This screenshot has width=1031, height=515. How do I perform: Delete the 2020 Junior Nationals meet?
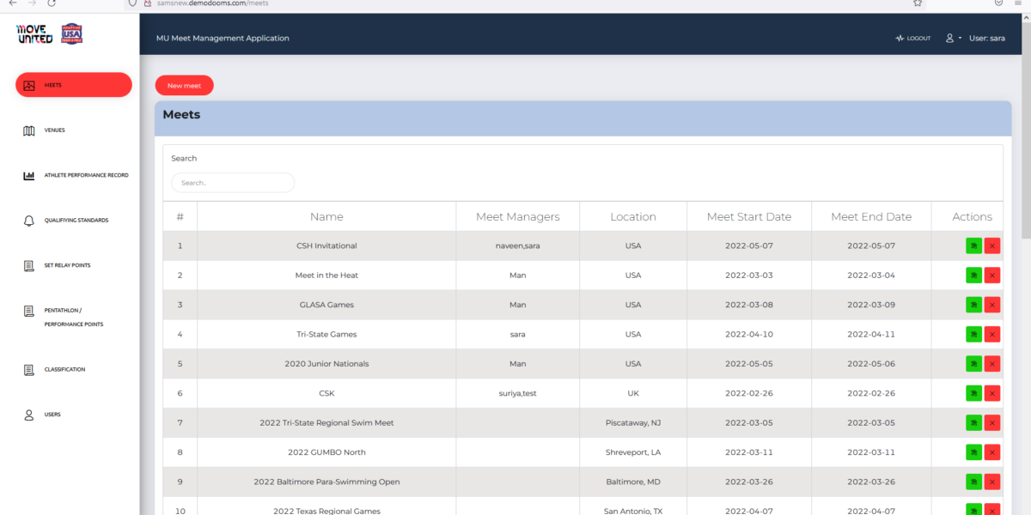click(992, 364)
